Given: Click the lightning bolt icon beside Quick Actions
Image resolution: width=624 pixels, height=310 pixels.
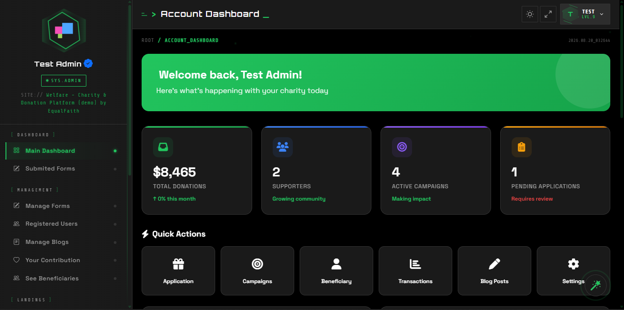Looking at the screenshot, I should pos(145,234).
